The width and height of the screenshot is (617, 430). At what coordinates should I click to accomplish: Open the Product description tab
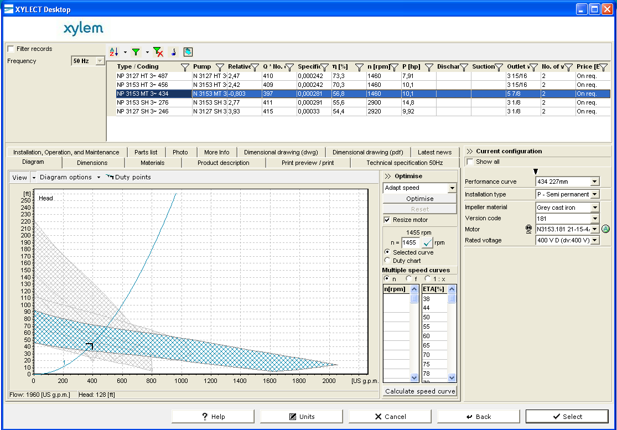pos(223,163)
